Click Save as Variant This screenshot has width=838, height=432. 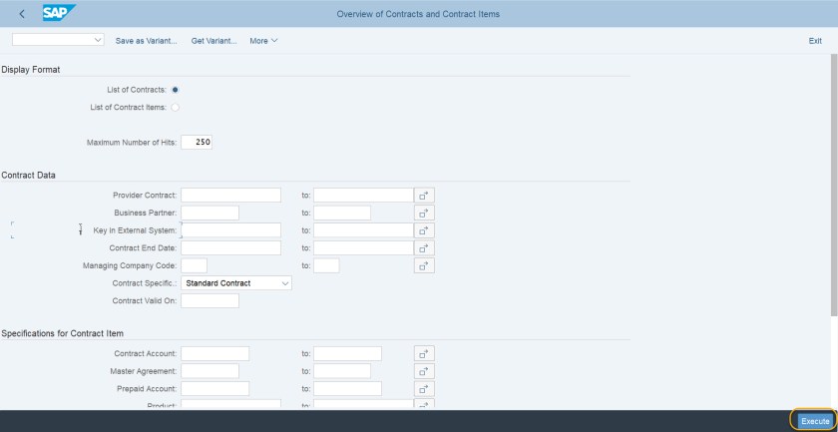(146, 41)
